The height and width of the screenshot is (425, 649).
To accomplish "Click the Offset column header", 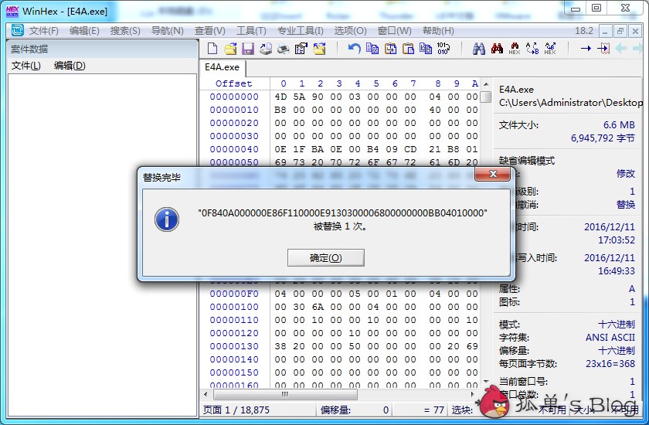I will point(233,83).
